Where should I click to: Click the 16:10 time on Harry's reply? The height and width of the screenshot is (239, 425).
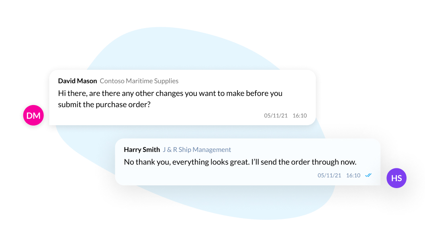click(353, 175)
